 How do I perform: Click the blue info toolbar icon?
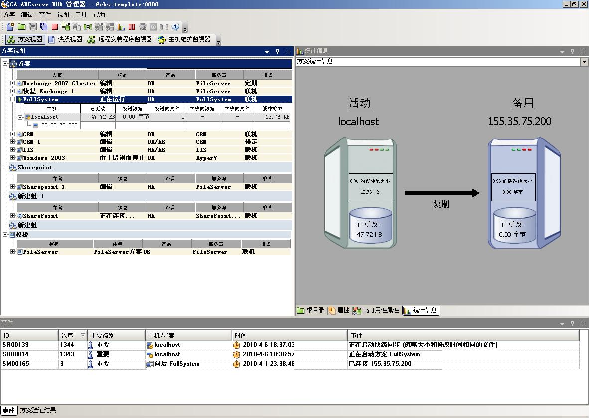(175, 27)
